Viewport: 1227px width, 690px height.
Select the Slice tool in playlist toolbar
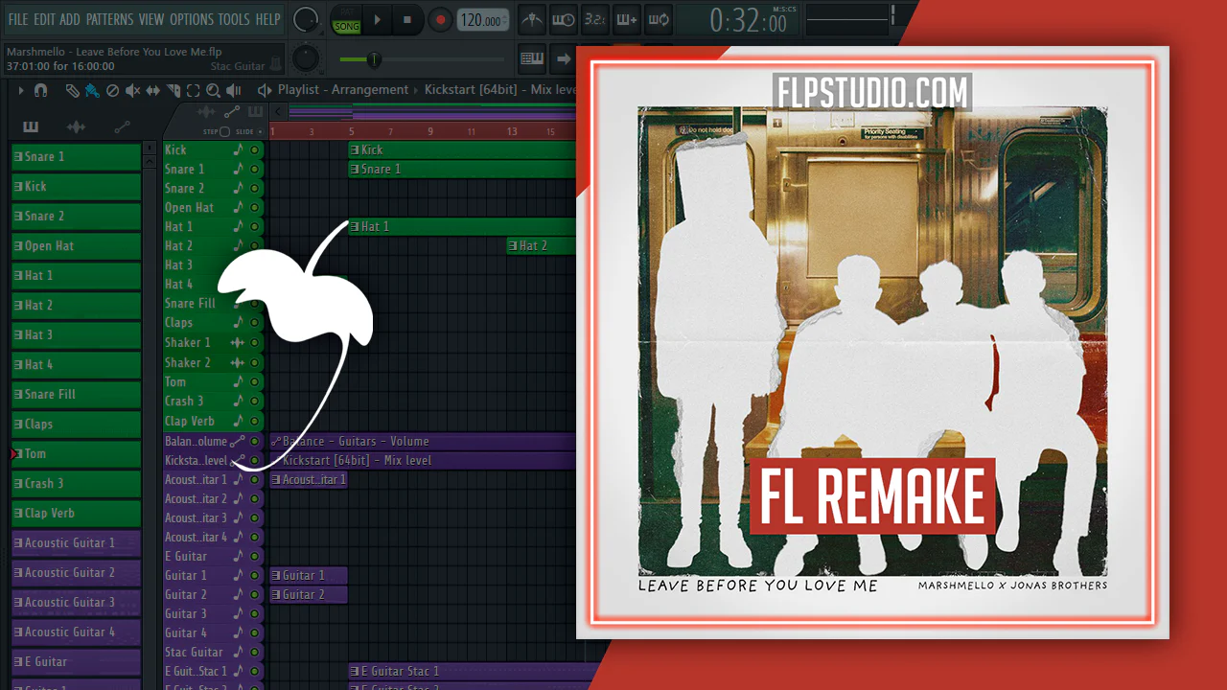tap(174, 91)
